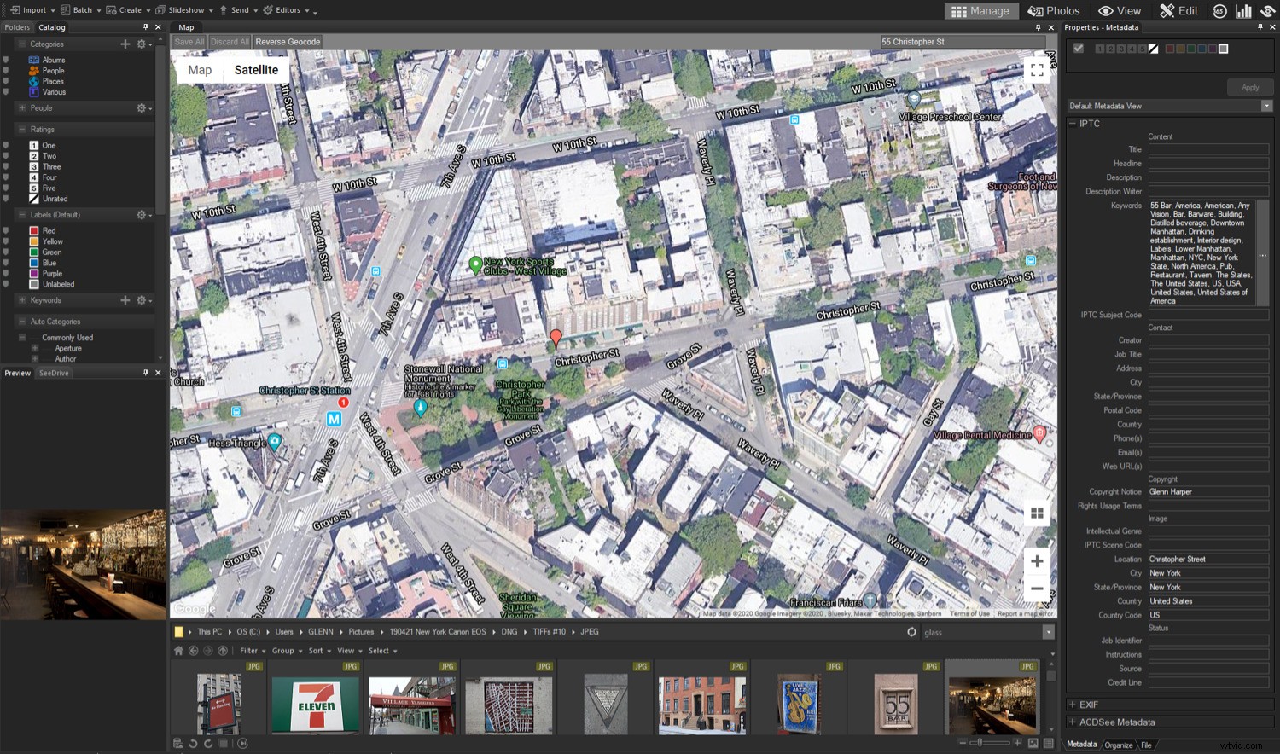Toggle the metadata checkbox in Properties panel
This screenshot has height=754, width=1280.
pos(1079,49)
